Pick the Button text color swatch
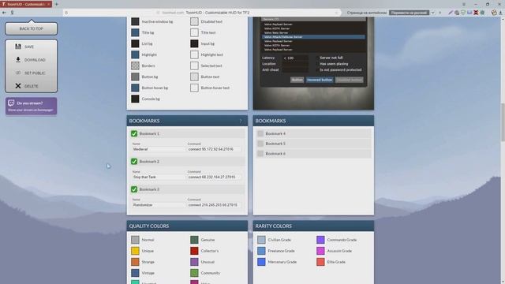The width and height of the screenshot is (505, 284). (194, 77)
